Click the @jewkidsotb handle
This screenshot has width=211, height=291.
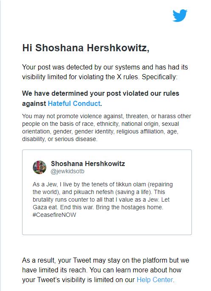coord(68,171)
